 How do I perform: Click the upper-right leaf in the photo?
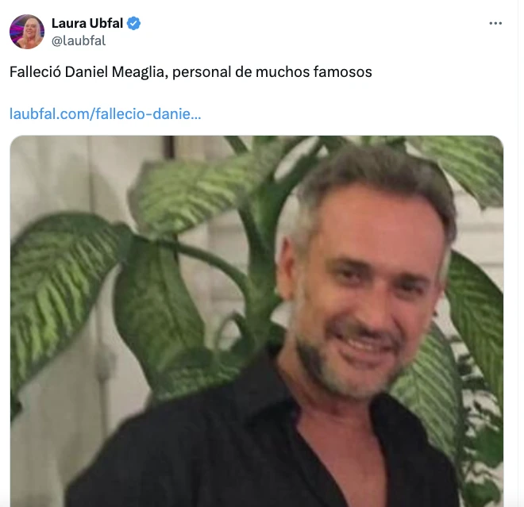click(x=464, y=167)
